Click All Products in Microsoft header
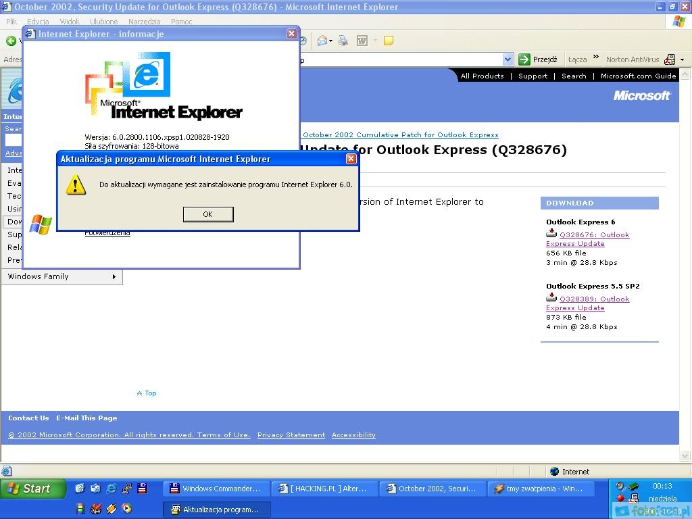This screenshot has height=519, width=692. pyautogui.click(x=482, y=76)
